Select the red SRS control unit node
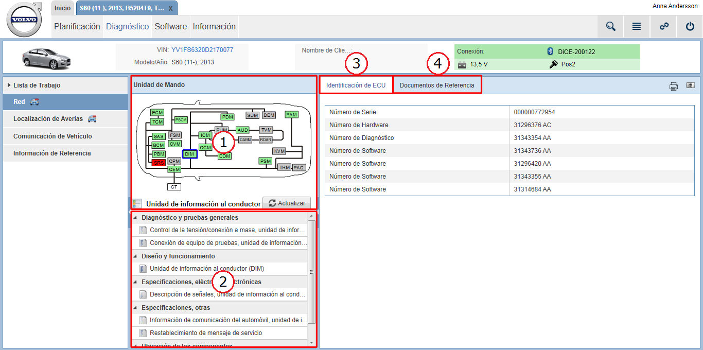The width and height of the screenshot is (703, 350). (159, 162)
